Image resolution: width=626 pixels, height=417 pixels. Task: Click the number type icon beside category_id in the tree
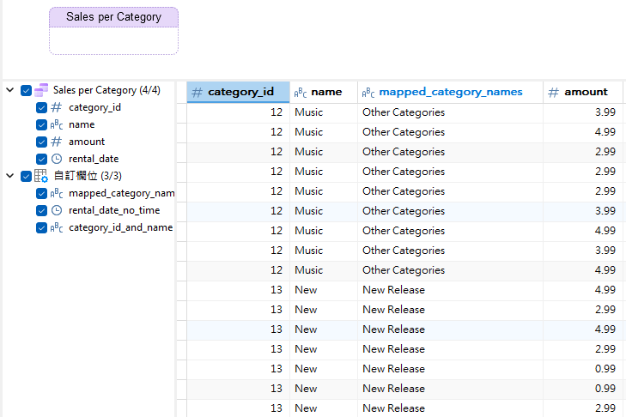point(57,108)
